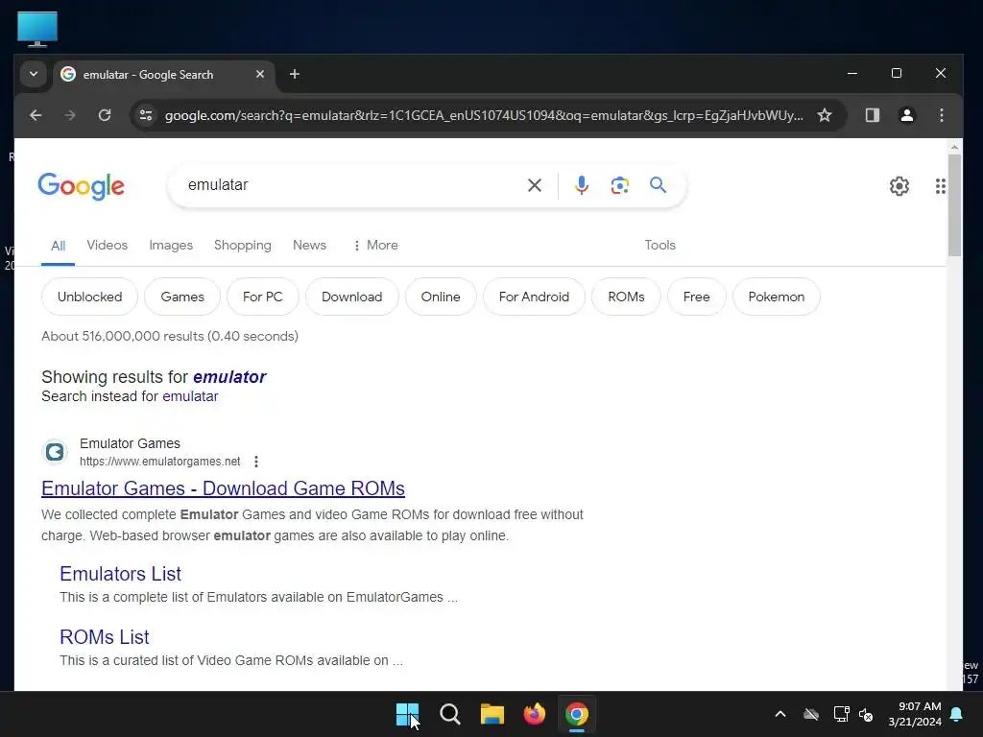Apply the Pokemon filter chip

[776, 297]
